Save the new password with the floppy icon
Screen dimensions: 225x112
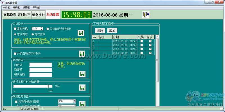point(82,74)
